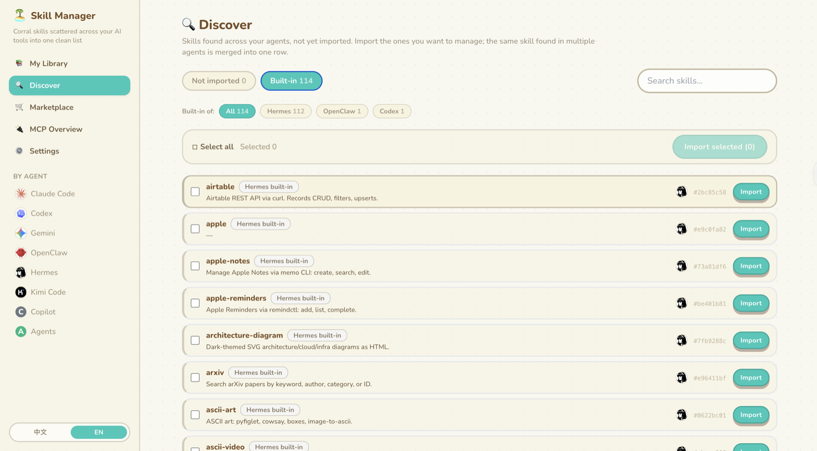Image resolution: width=817 pixels, height=451 pixels.
Task: Check the apple-reminders skill checkbox
Action: tap(195, 303)
